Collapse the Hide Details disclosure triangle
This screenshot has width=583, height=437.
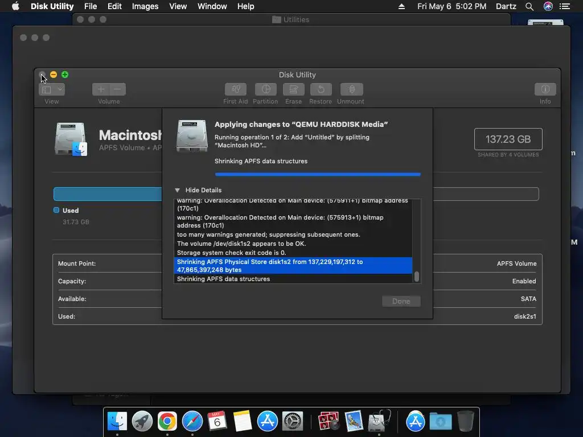tap(178, 190)
